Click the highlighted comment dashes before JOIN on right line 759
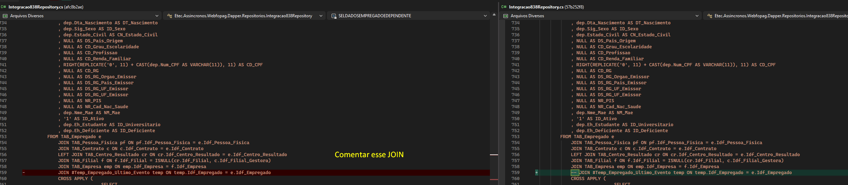The height and width of the screenshot is (185, 848). pos(575,173)
